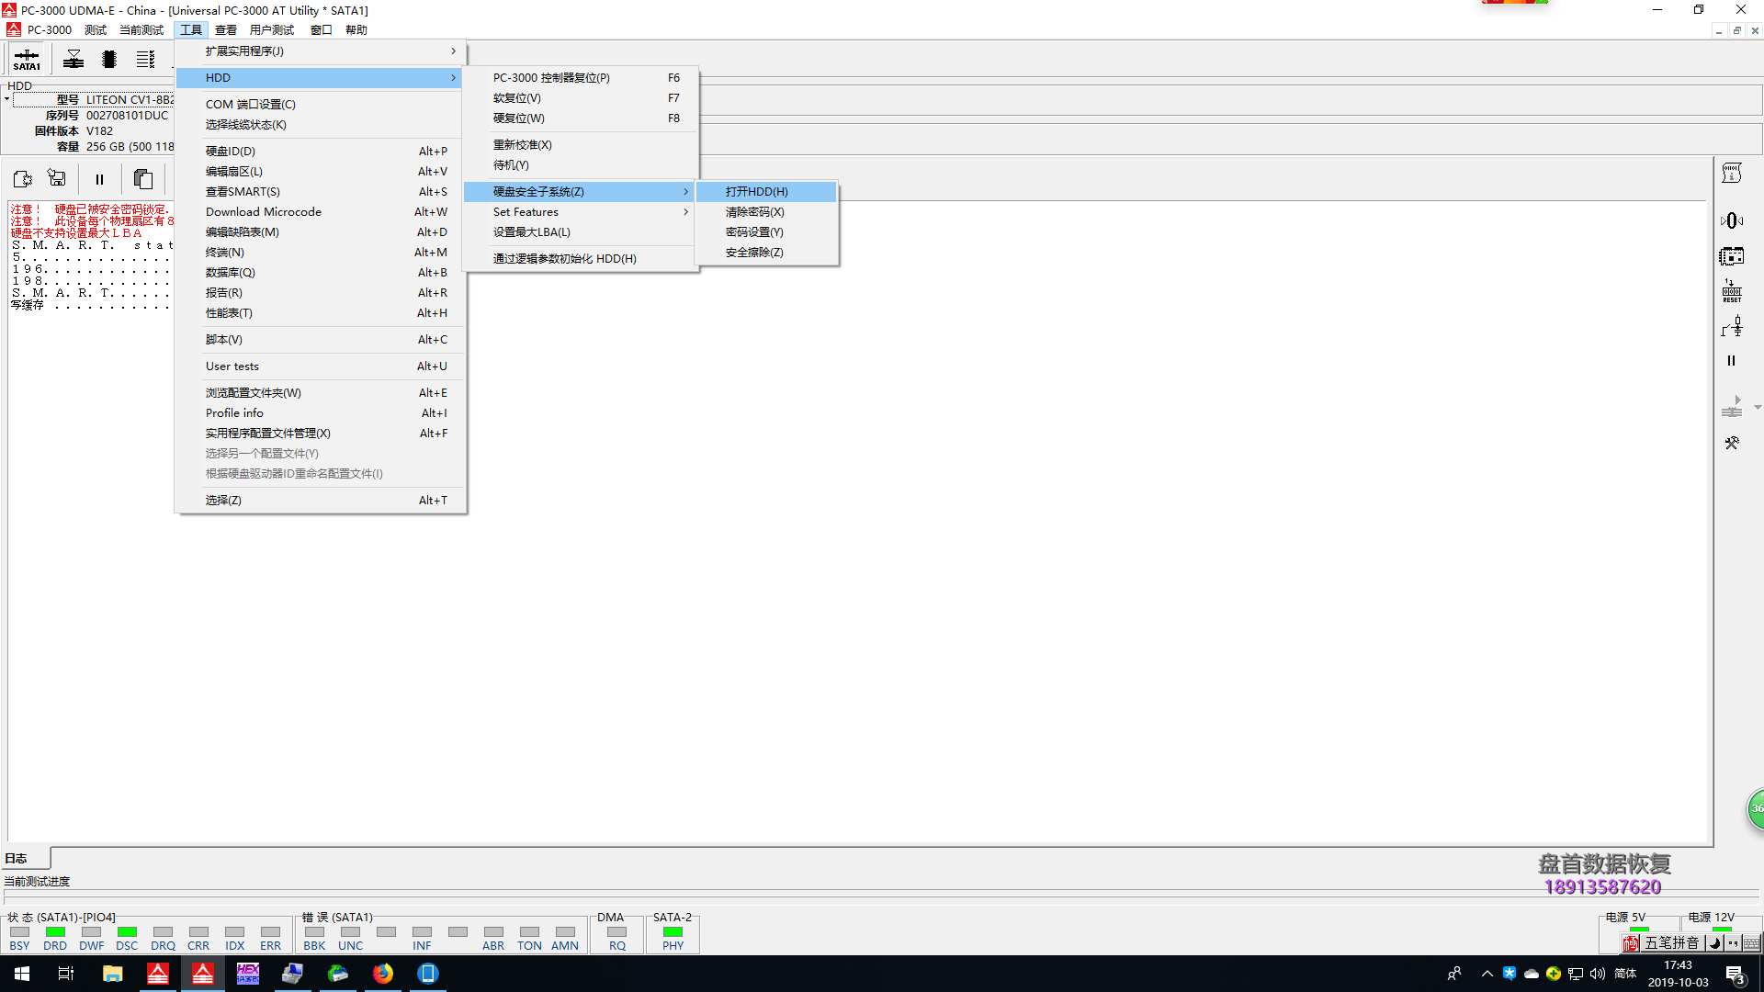Image resolution: width=1764 pixels, height=992 pixels.
Task: Select 软复位(V) menu item
Action: [x=580, y=98]
